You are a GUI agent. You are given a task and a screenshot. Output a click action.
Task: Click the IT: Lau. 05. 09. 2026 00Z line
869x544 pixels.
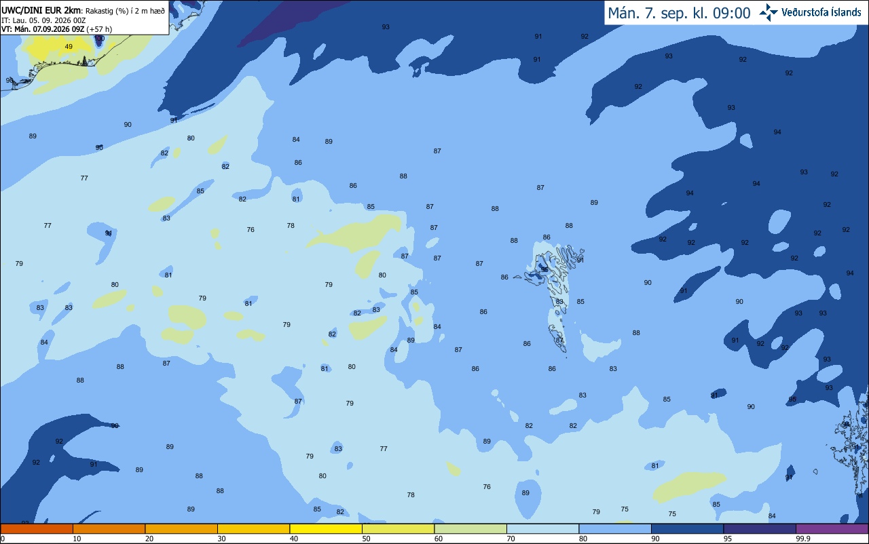coord(43,20)
